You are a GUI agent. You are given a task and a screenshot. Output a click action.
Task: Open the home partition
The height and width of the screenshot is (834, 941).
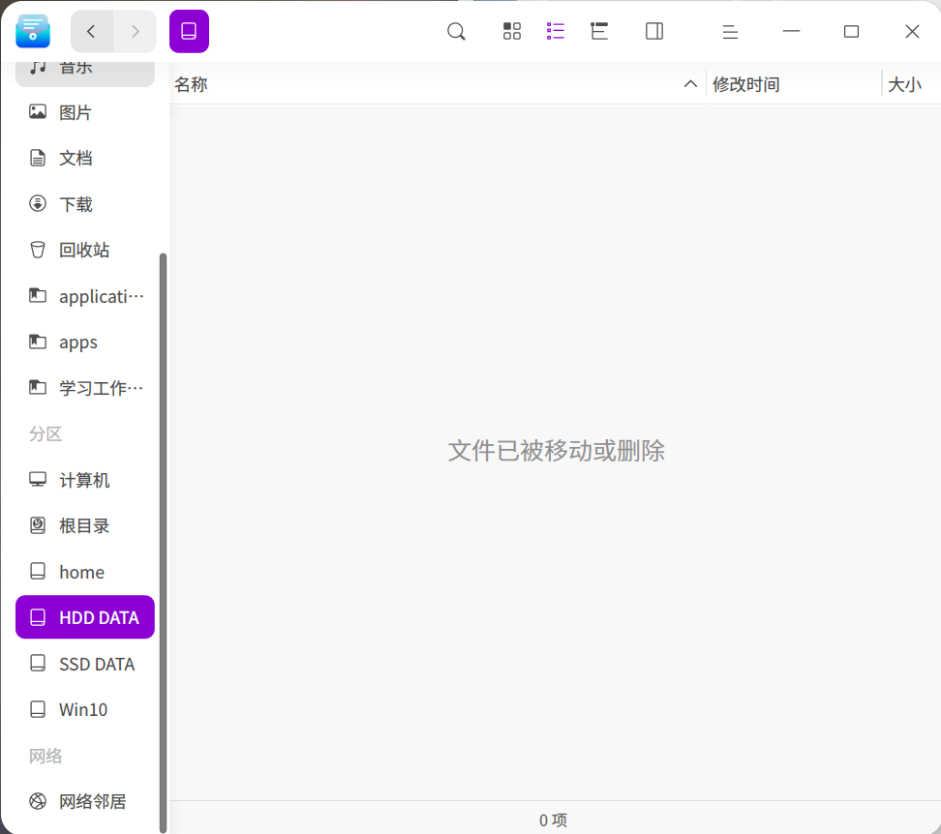(85, 572)
